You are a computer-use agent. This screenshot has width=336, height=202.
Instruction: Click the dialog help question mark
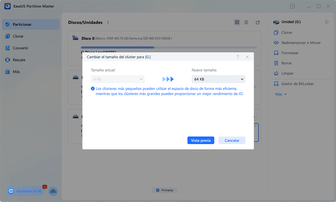click(238, 57)
